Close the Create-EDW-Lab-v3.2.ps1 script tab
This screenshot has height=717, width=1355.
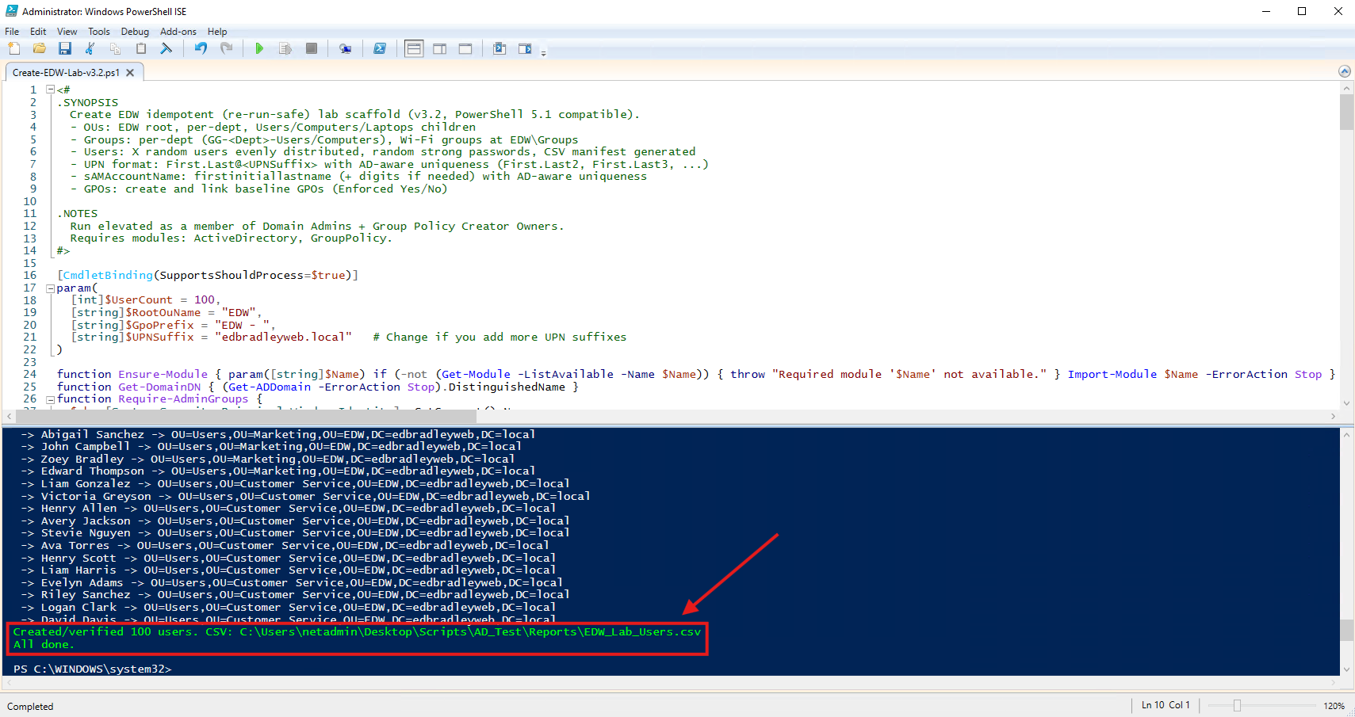(129, 71)
